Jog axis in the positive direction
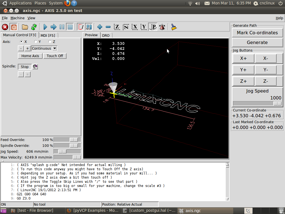 click(x=28, y=48)
